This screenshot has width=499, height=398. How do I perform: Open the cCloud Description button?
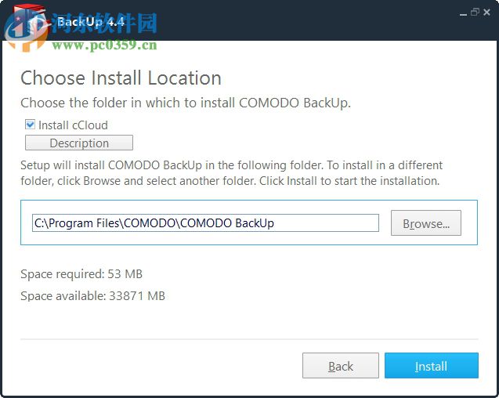79,143
